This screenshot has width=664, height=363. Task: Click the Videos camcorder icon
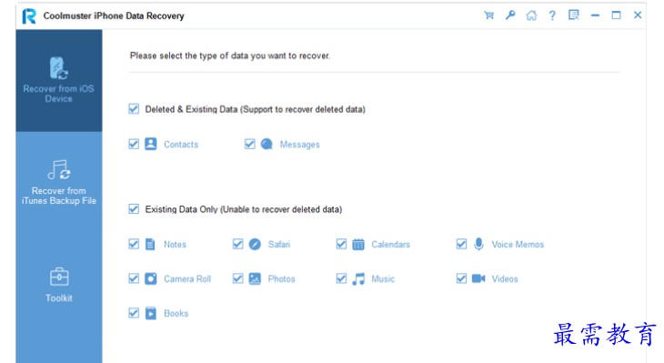point(478,278)
